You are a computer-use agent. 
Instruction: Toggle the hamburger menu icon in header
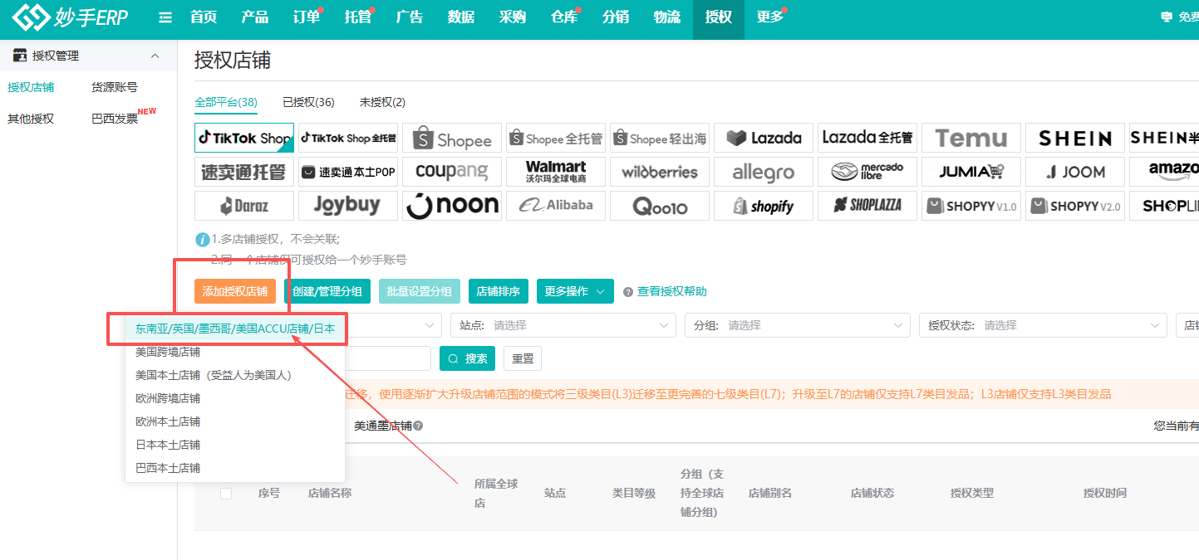[165, 17]
